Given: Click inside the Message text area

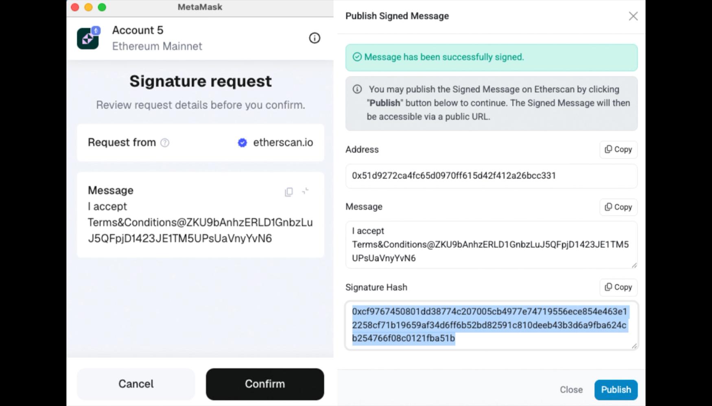Looking at the screenshot, I should click(491, 244).
